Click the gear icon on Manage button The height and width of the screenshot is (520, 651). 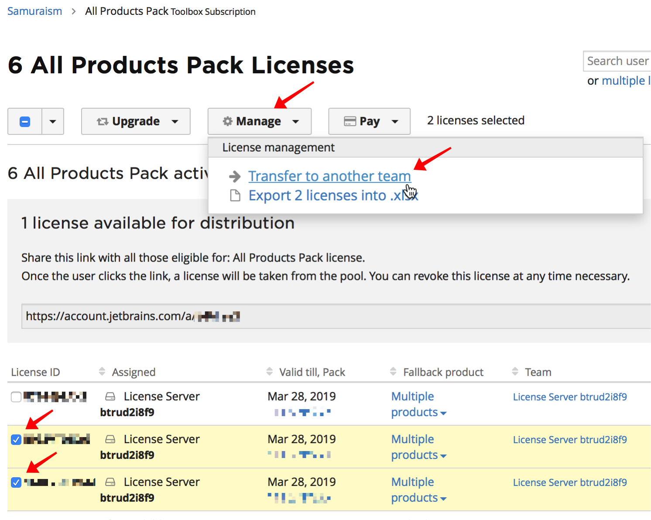pos(227,121)
